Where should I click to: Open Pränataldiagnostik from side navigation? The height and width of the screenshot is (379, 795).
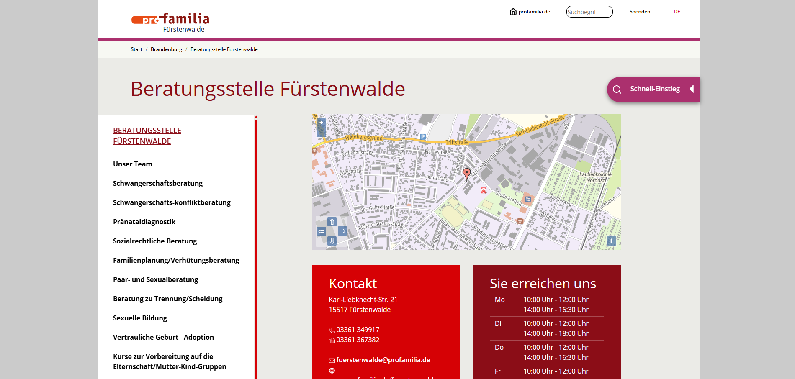pyautogui.click(x=144, y=222)
